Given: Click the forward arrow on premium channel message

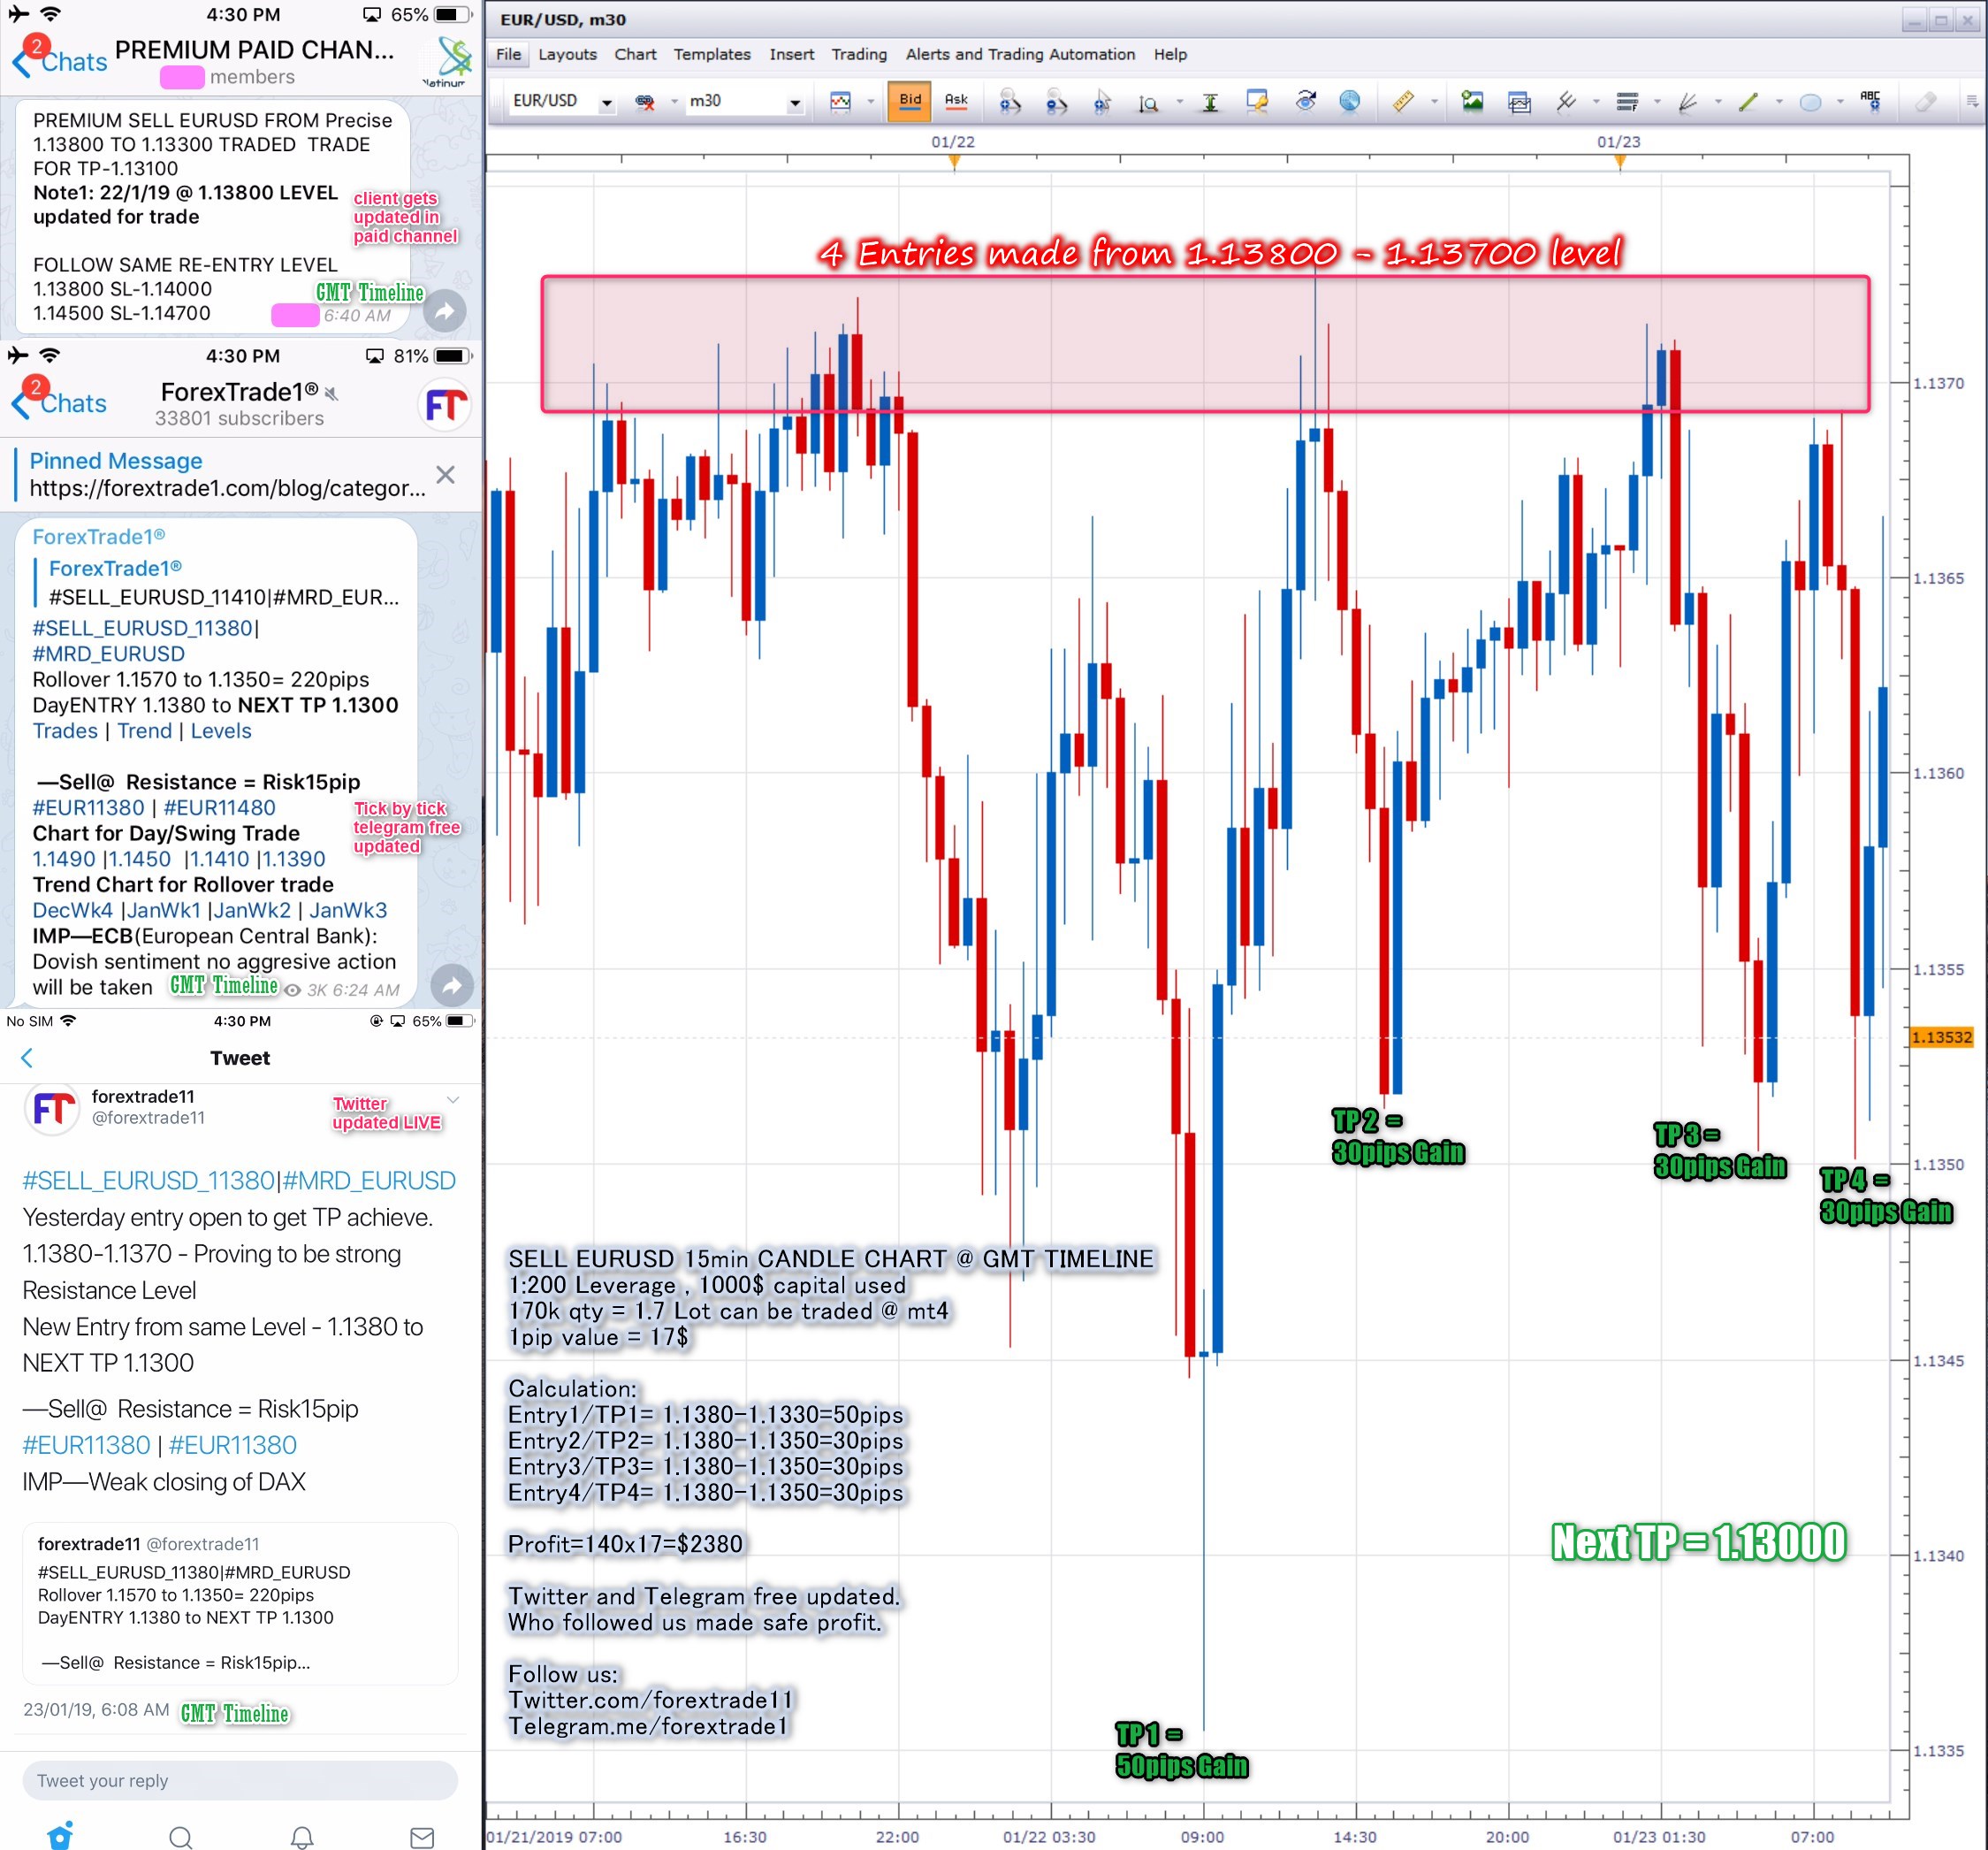Looking at the screenshot, I should point(445,311).
